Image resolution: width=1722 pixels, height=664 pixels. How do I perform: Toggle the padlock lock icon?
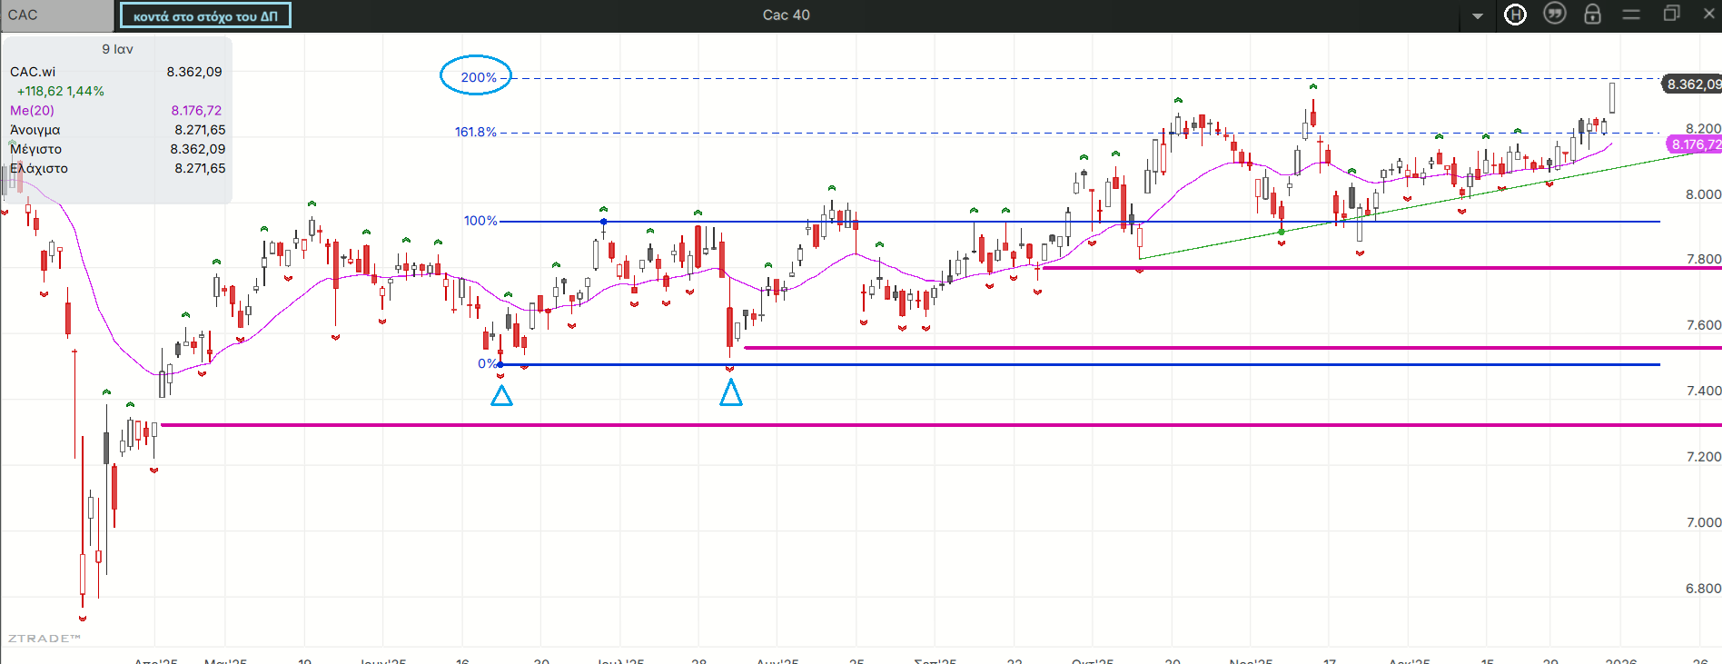[x=1592, y=15]
